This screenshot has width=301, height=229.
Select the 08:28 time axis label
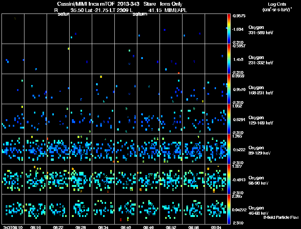(x=81, y=227)
